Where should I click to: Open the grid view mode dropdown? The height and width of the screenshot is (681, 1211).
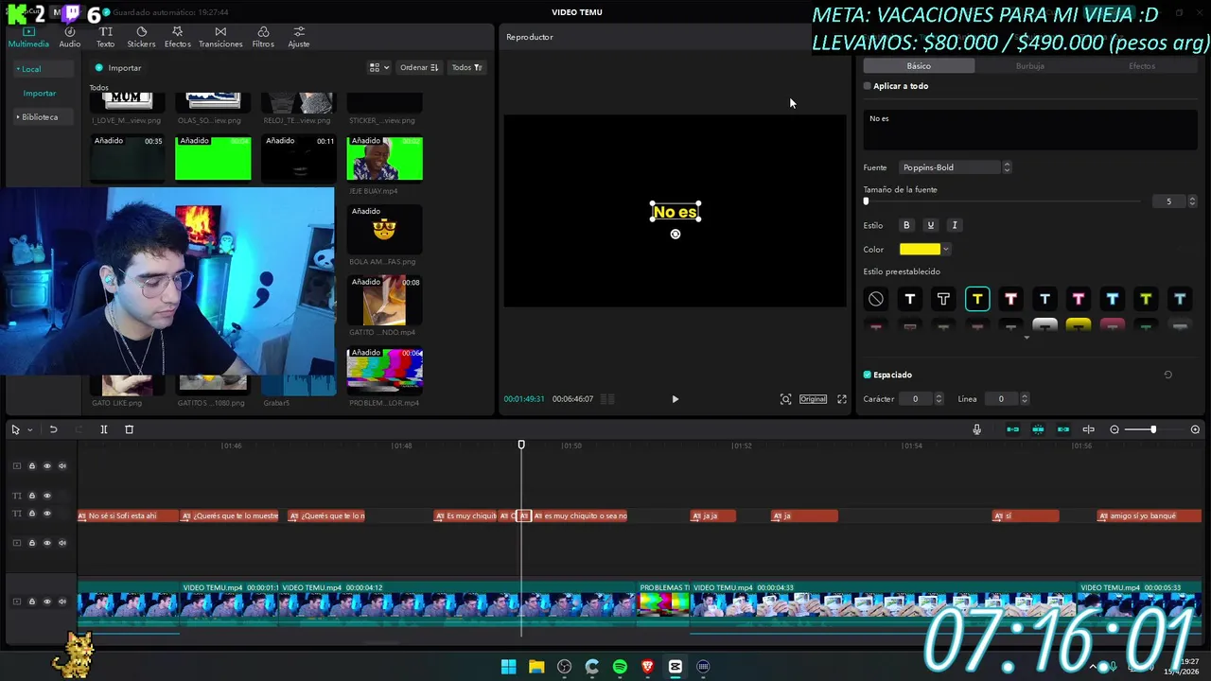378,67
